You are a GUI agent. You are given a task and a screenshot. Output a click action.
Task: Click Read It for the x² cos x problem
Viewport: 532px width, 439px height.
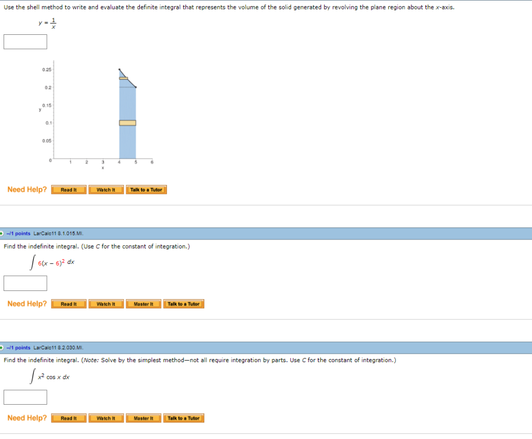pyautogui.click(x=68, y=418)
